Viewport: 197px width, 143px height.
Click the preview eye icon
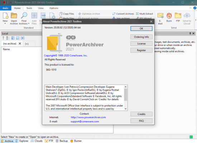tap(23, 38)
